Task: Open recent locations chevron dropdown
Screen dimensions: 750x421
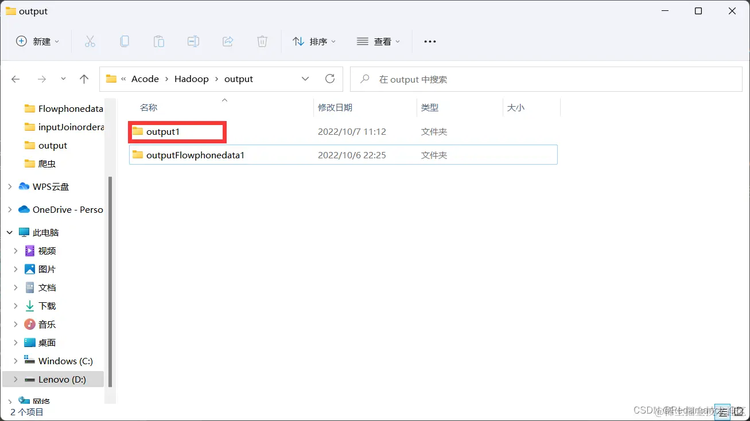Action: point(63,79)
